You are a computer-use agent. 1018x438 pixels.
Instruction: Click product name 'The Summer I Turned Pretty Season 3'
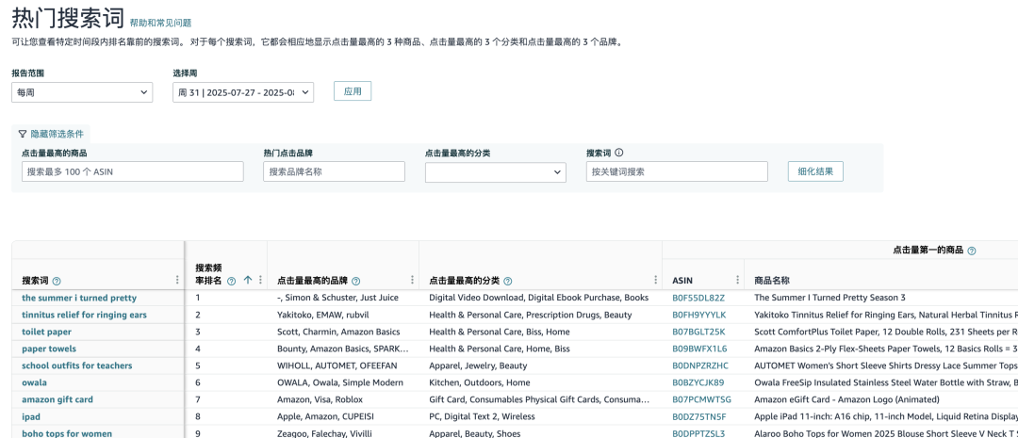[x=829, y=298]
